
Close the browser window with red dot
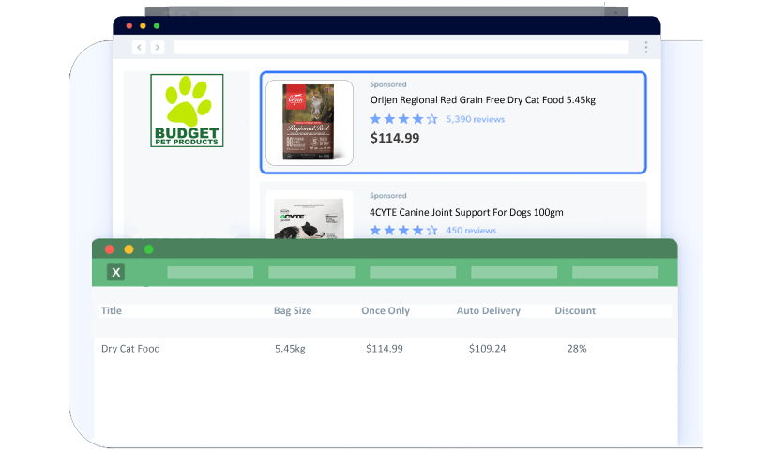(x=129, y=25)
